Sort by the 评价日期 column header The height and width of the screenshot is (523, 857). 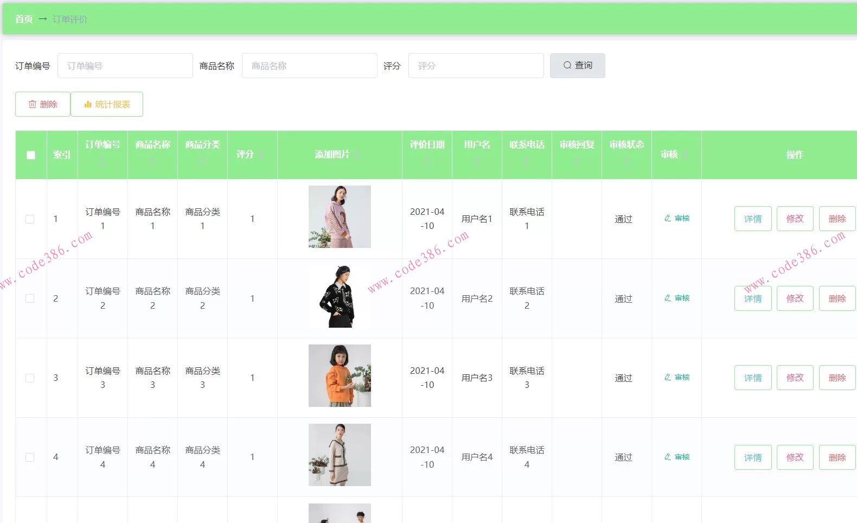point(427,154)
